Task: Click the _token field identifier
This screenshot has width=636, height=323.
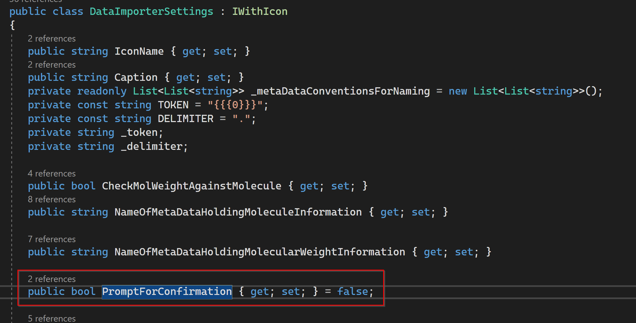Action: coord(139,132)
